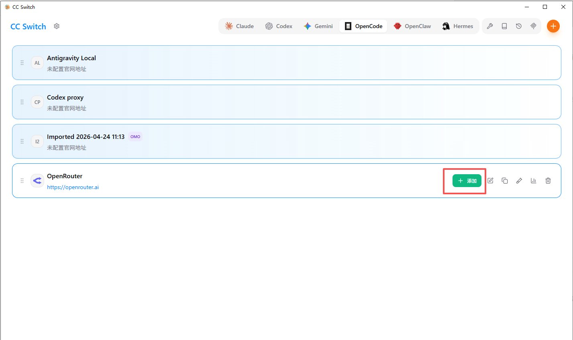This screenshot has width=573, height=340.
Task: Click the wrench tools icon
Action: [x=490, y=26]
